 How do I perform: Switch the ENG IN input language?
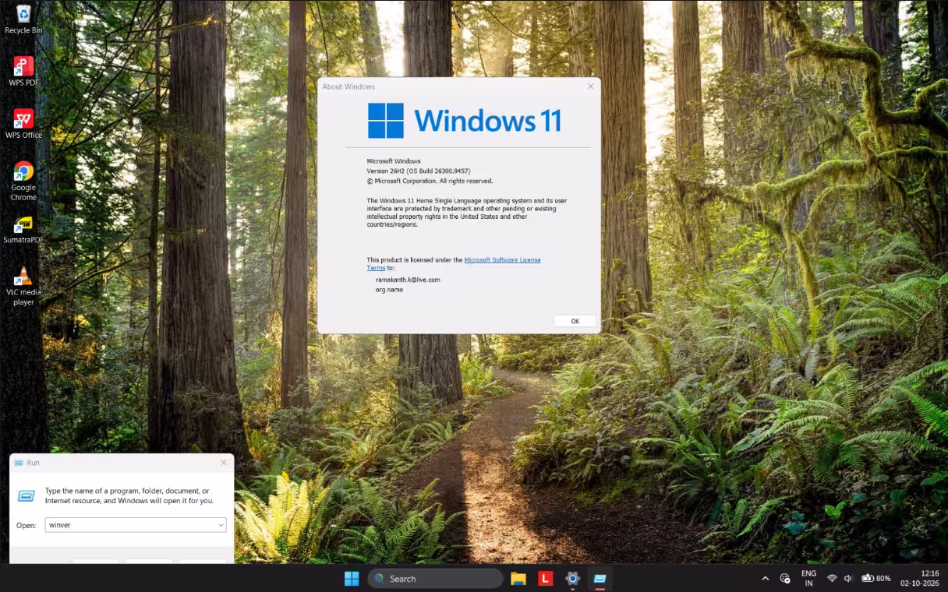click(808, 579)
